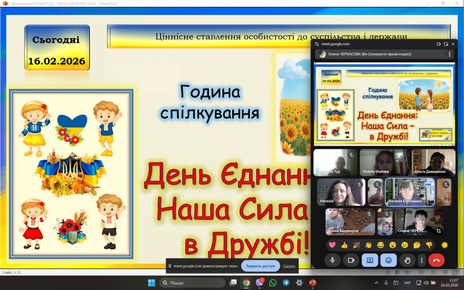
Task: Open the three-dot menu beside presenter name
Action: click(x=450, y=54)
